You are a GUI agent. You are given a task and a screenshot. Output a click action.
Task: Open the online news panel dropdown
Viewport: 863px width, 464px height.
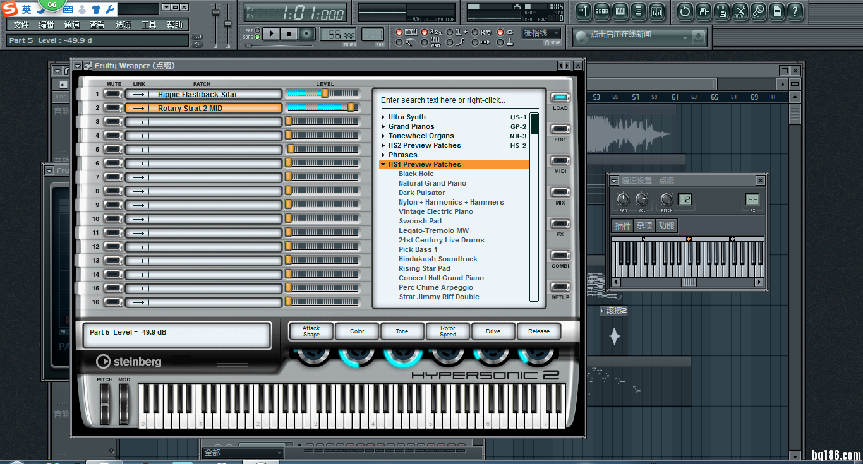click(685, 38)
